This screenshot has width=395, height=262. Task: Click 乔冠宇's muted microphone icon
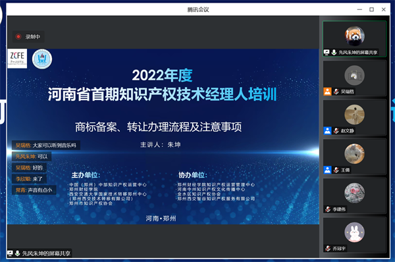328,248
